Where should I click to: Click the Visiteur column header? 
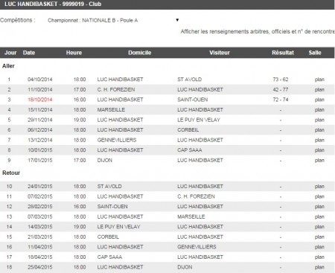[220, 53]
